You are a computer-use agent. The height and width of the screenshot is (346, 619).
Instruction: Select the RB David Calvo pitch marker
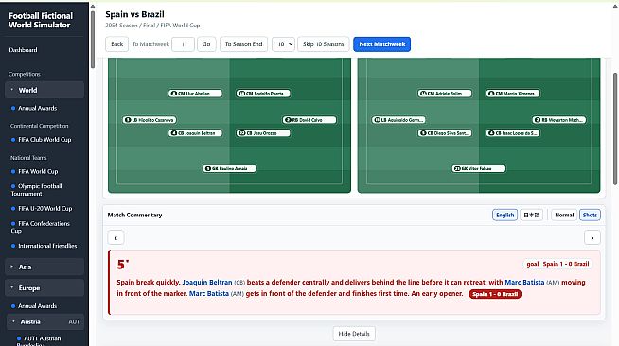pos(309,120)
